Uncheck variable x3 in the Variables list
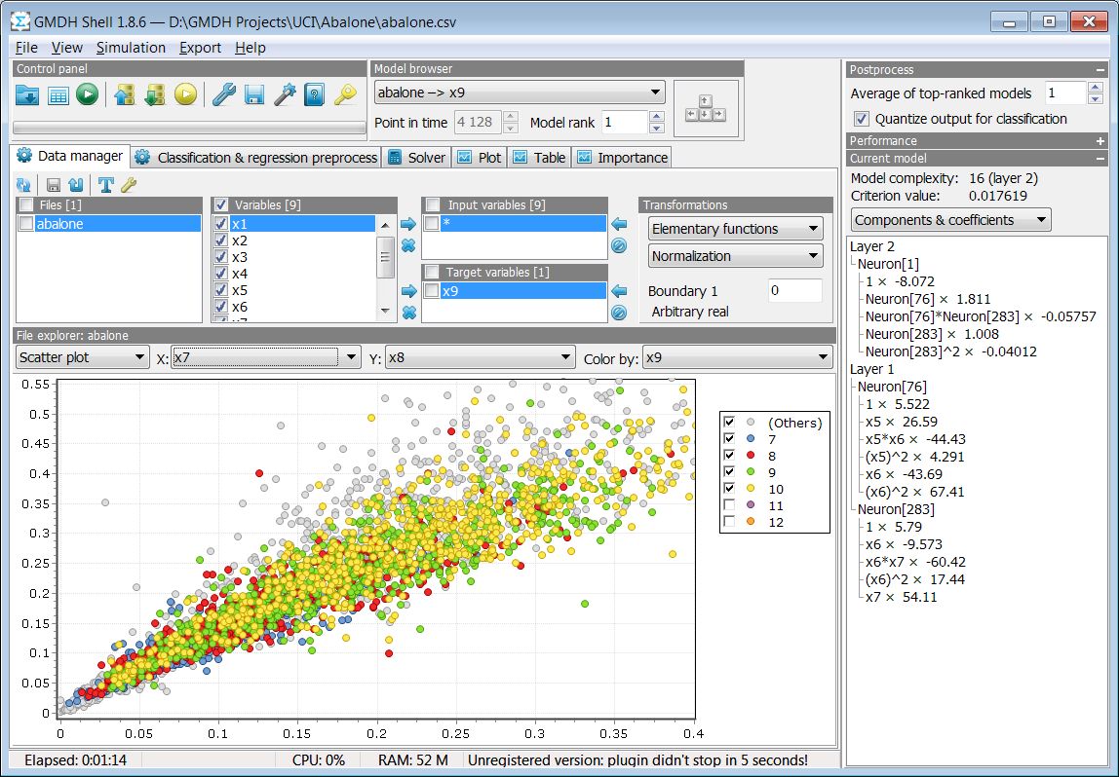 (222, 256)
